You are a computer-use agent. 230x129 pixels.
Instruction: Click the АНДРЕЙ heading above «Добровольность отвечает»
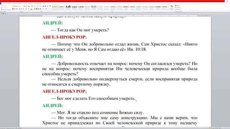(x=52, y=57)
